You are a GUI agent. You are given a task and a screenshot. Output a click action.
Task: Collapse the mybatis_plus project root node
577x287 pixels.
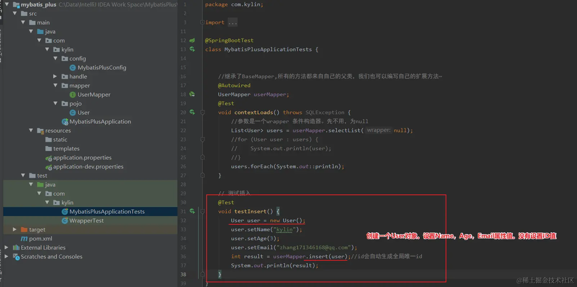(x=7, y=4)
